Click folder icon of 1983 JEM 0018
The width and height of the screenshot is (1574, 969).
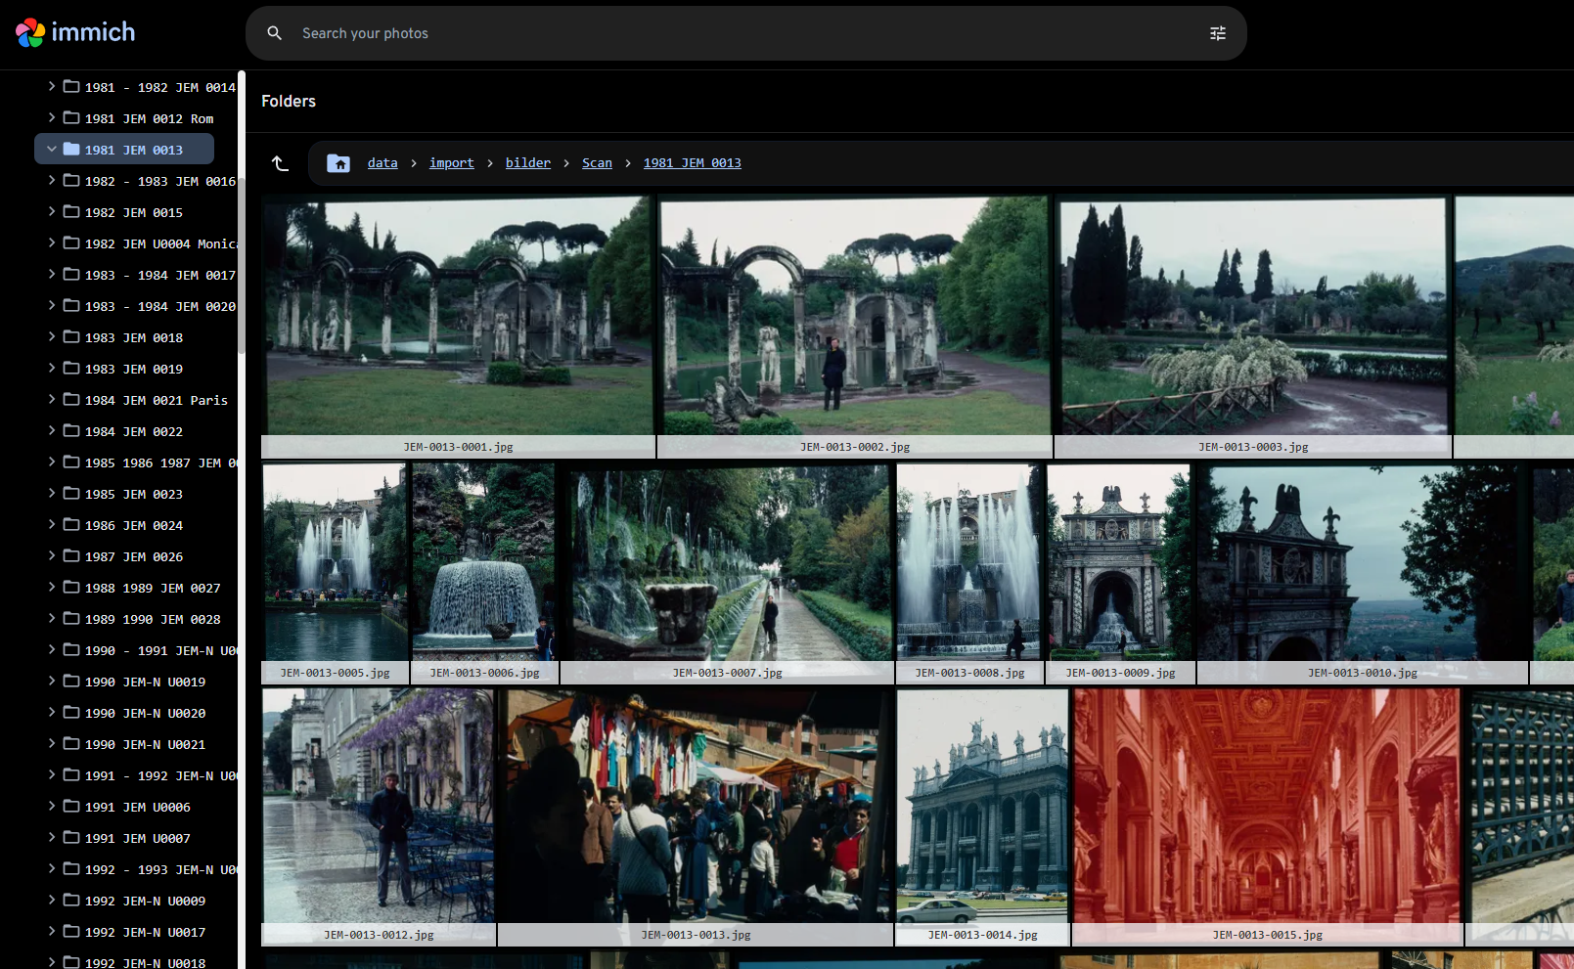pyautogui.click(x=71, y=337)
